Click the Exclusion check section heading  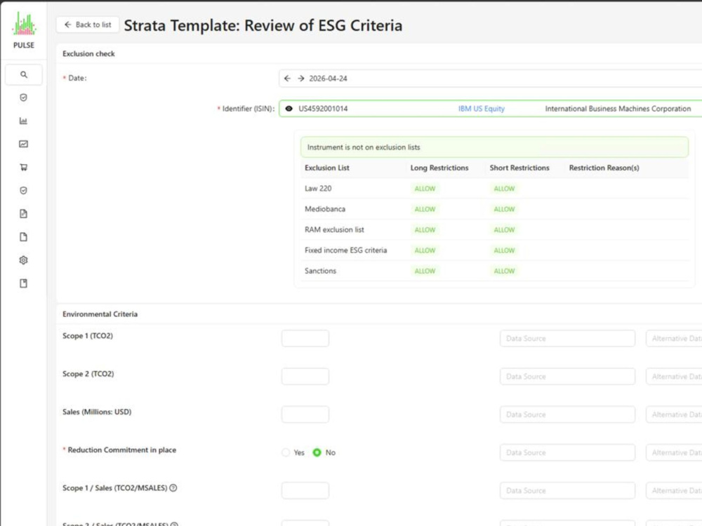point(88,54)
